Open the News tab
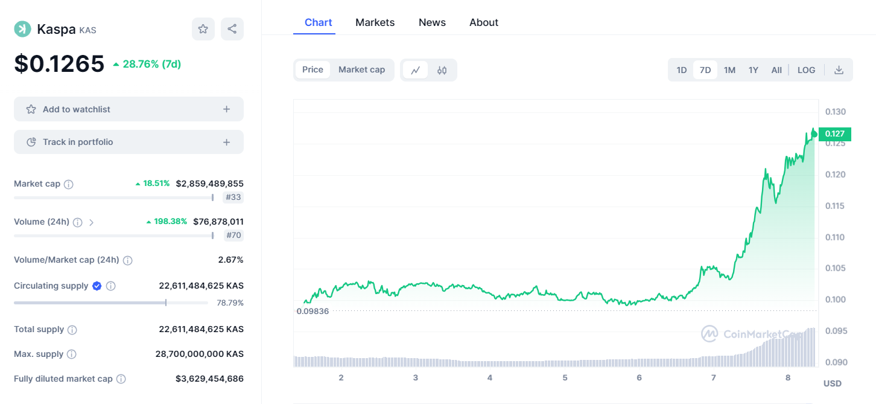This screenshot has width=876, height=404. 432,22
